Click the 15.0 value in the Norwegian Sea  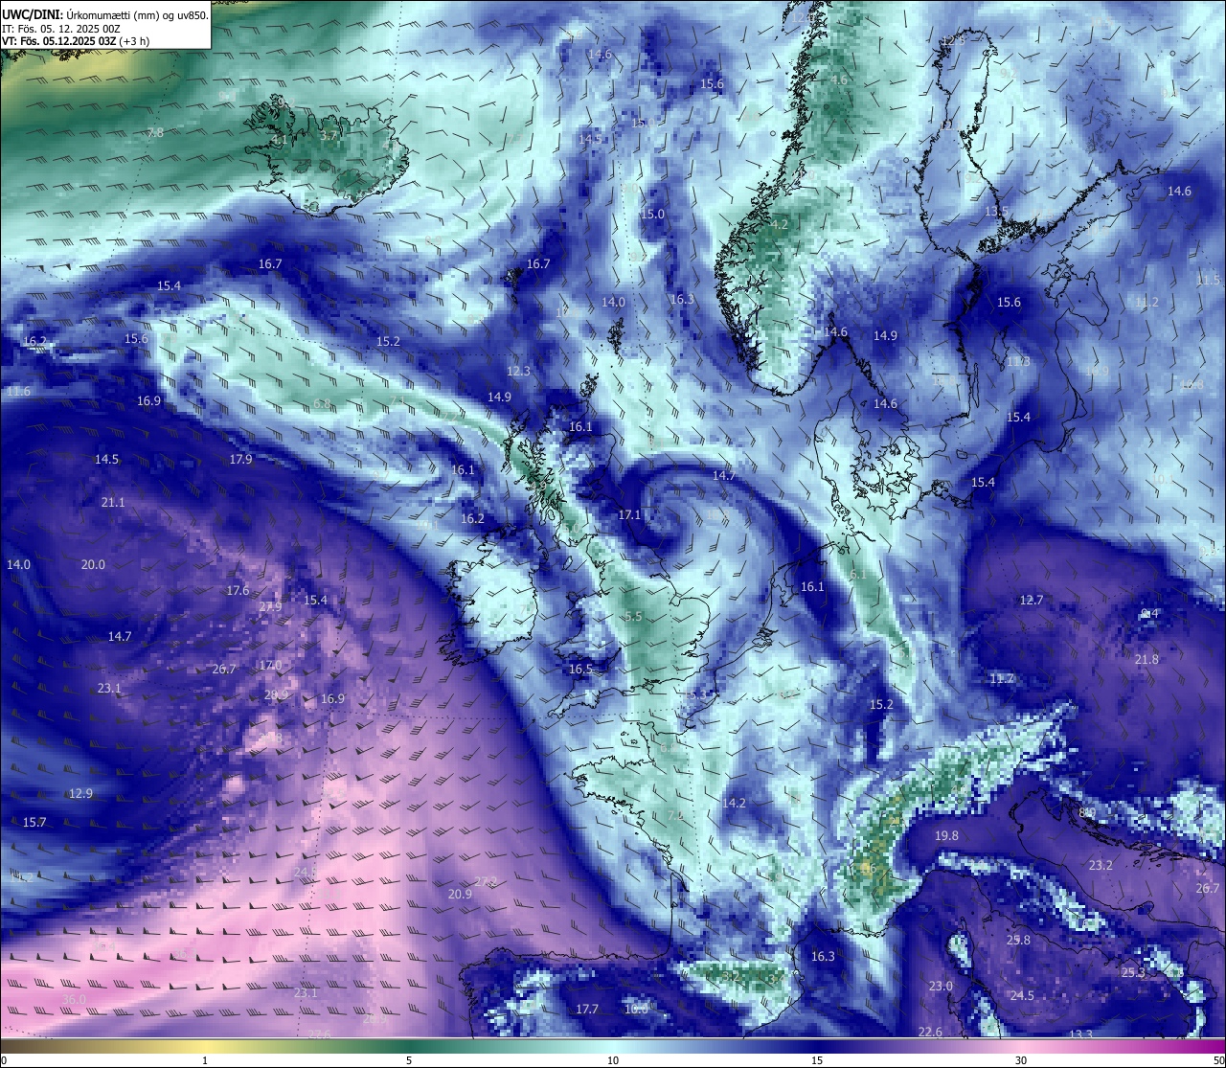[652, 215]
